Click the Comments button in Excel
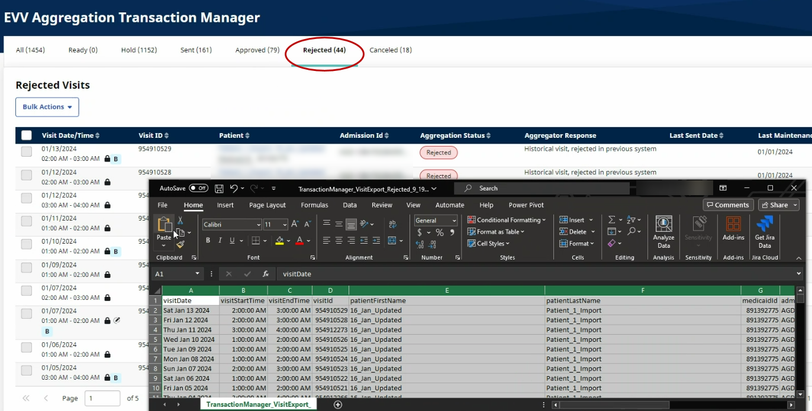 [727, 205]
